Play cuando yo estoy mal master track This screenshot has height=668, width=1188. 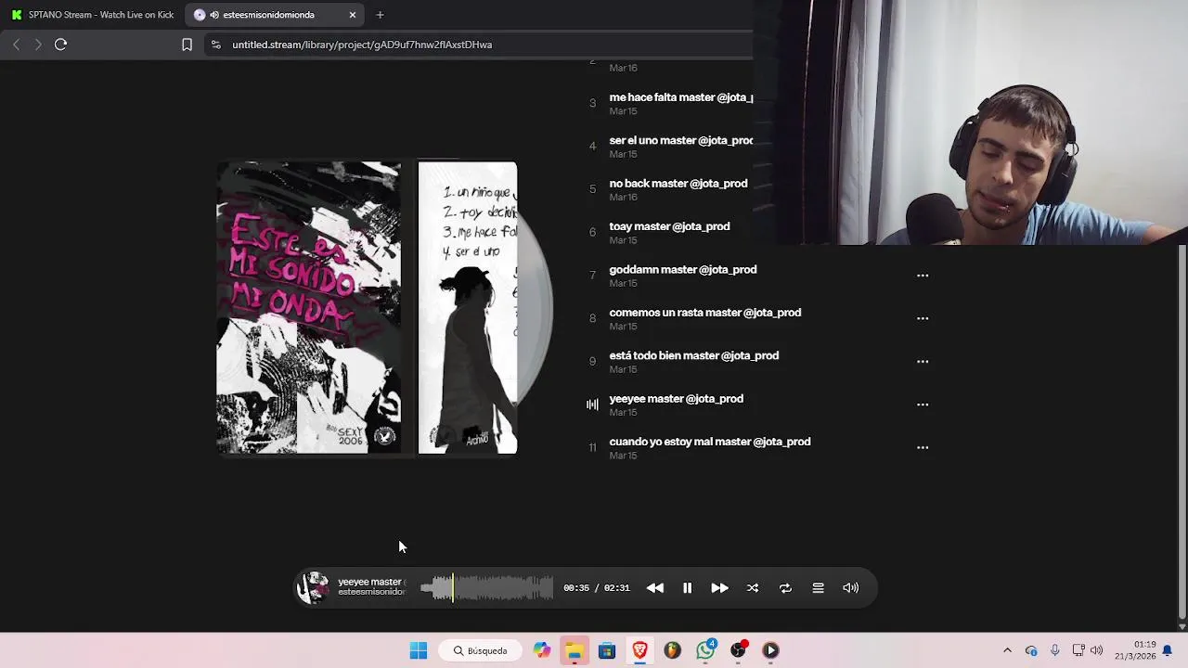710,442
